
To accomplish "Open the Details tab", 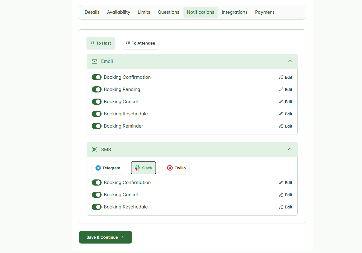I will click(x=92, y=12).
